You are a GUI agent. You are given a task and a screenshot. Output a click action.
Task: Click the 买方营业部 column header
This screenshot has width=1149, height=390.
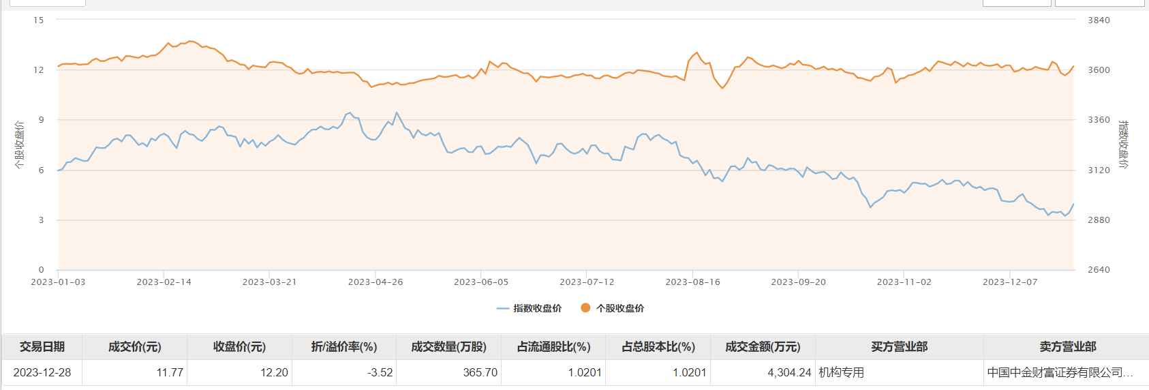(x=900, y=347)
